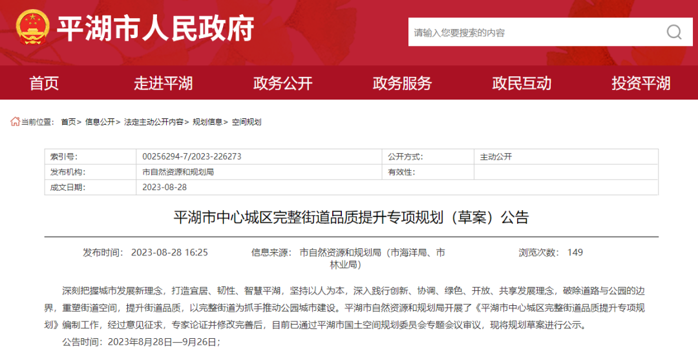Click the 浏览次数 149 view count
Image resolution: width=698 pixels, height=353 pixels.
[551, 252]
